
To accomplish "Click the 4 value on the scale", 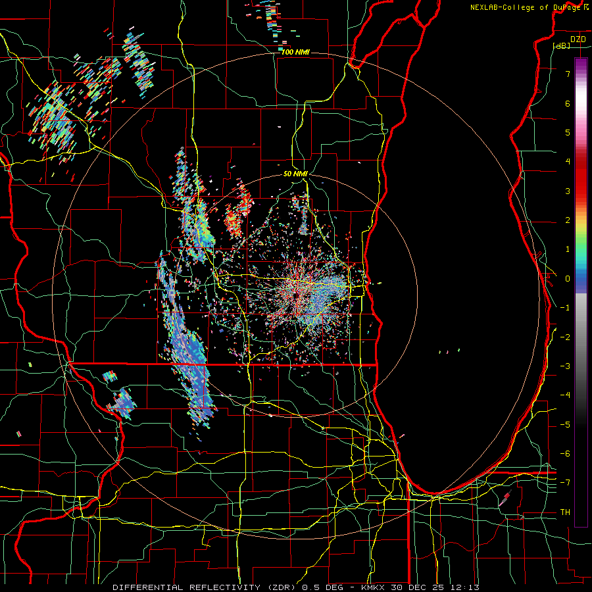I will (x=568, y=162).
